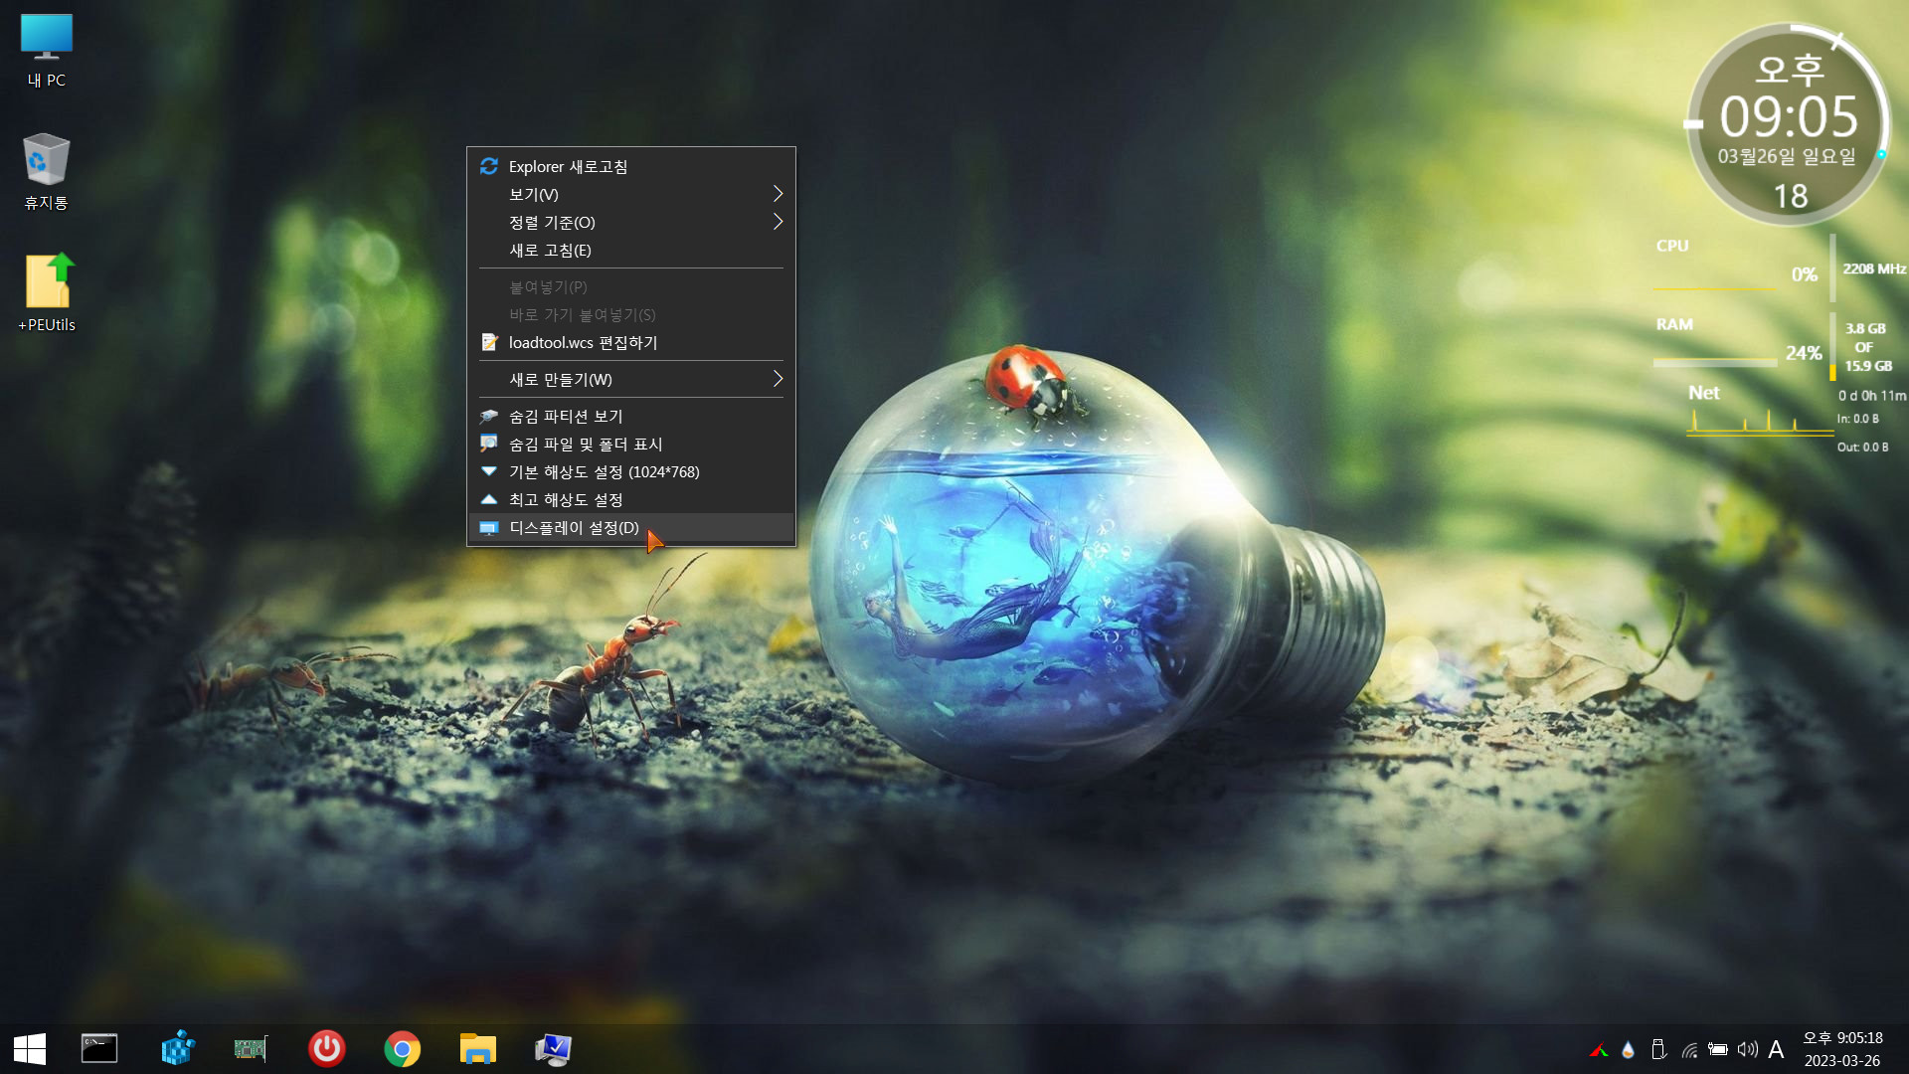Select the +PEUtils folder icon
Screen dimensions: 1909x1074
(x=46, y=292)
